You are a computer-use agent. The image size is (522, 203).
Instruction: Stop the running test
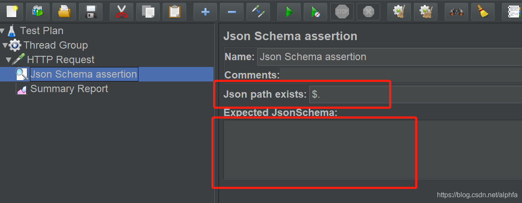point(342,12)
